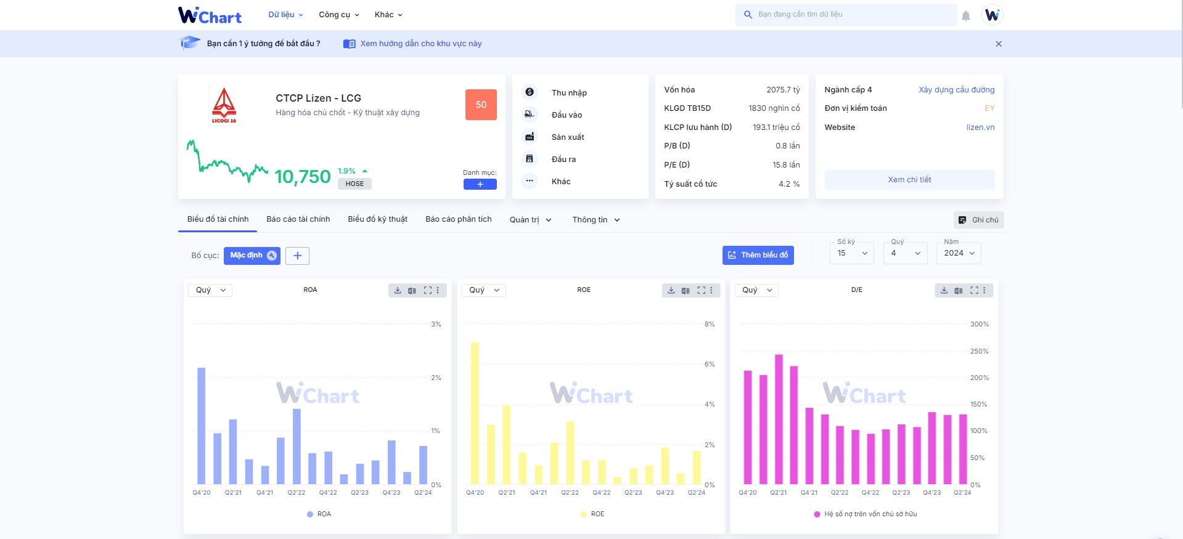
Task: Click the Thêm biểu đồ button
Action: point(758,255)
